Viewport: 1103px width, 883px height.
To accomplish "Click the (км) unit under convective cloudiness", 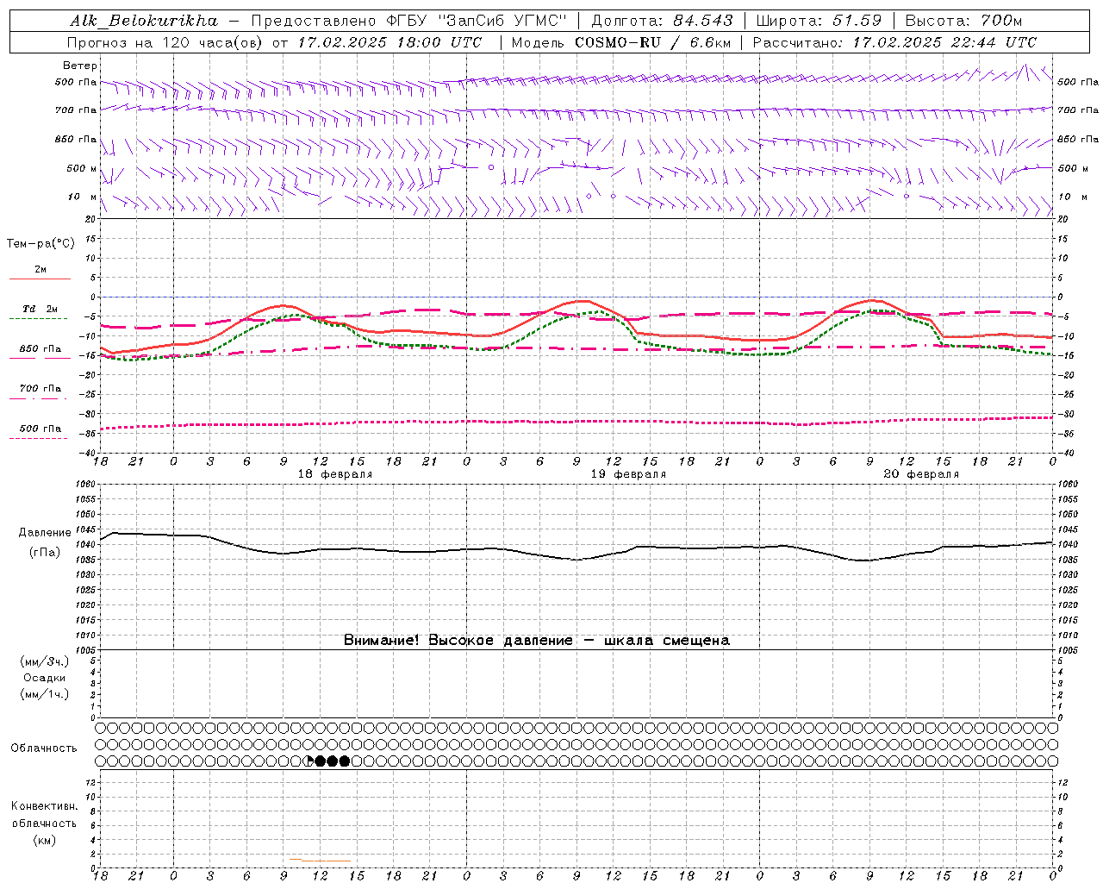I will (x=44, y=840).
